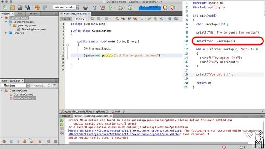This screenshot has height=149, width=265.
Task: Open the default configuration dropdown
Action: (x=66, y=7)
